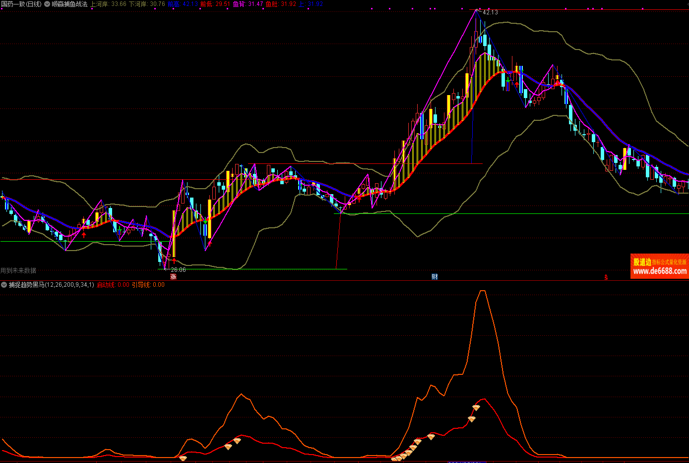Click the 顺赢捕鱼战法 indicator name
Viewport: 689px width, 463px height.
(x=69, y=4)
